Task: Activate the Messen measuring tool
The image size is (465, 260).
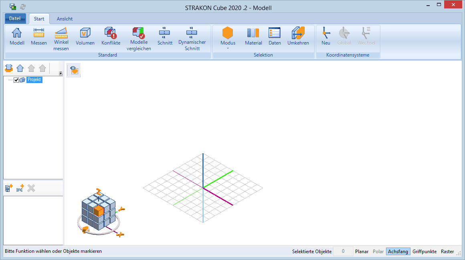Action: [39, 36]
